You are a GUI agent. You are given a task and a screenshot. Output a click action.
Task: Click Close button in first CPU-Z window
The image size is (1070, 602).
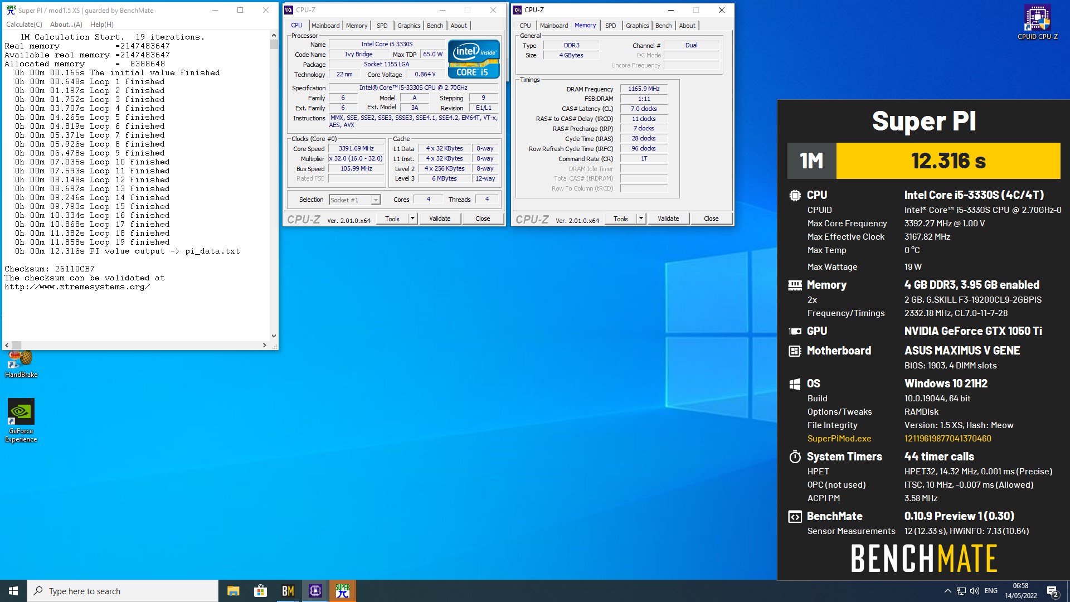[483, 219]
